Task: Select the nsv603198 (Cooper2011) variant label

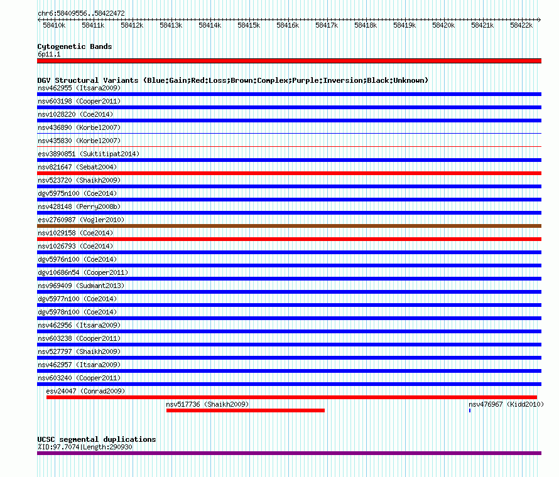Action: [79, 101]
